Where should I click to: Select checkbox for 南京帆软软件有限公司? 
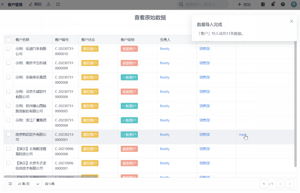(9, 134)
